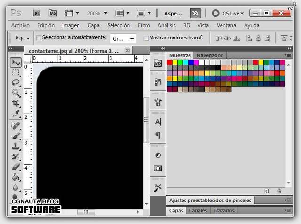Open the Archivo menu
This screenshot has height=224, width=301.
20,25
